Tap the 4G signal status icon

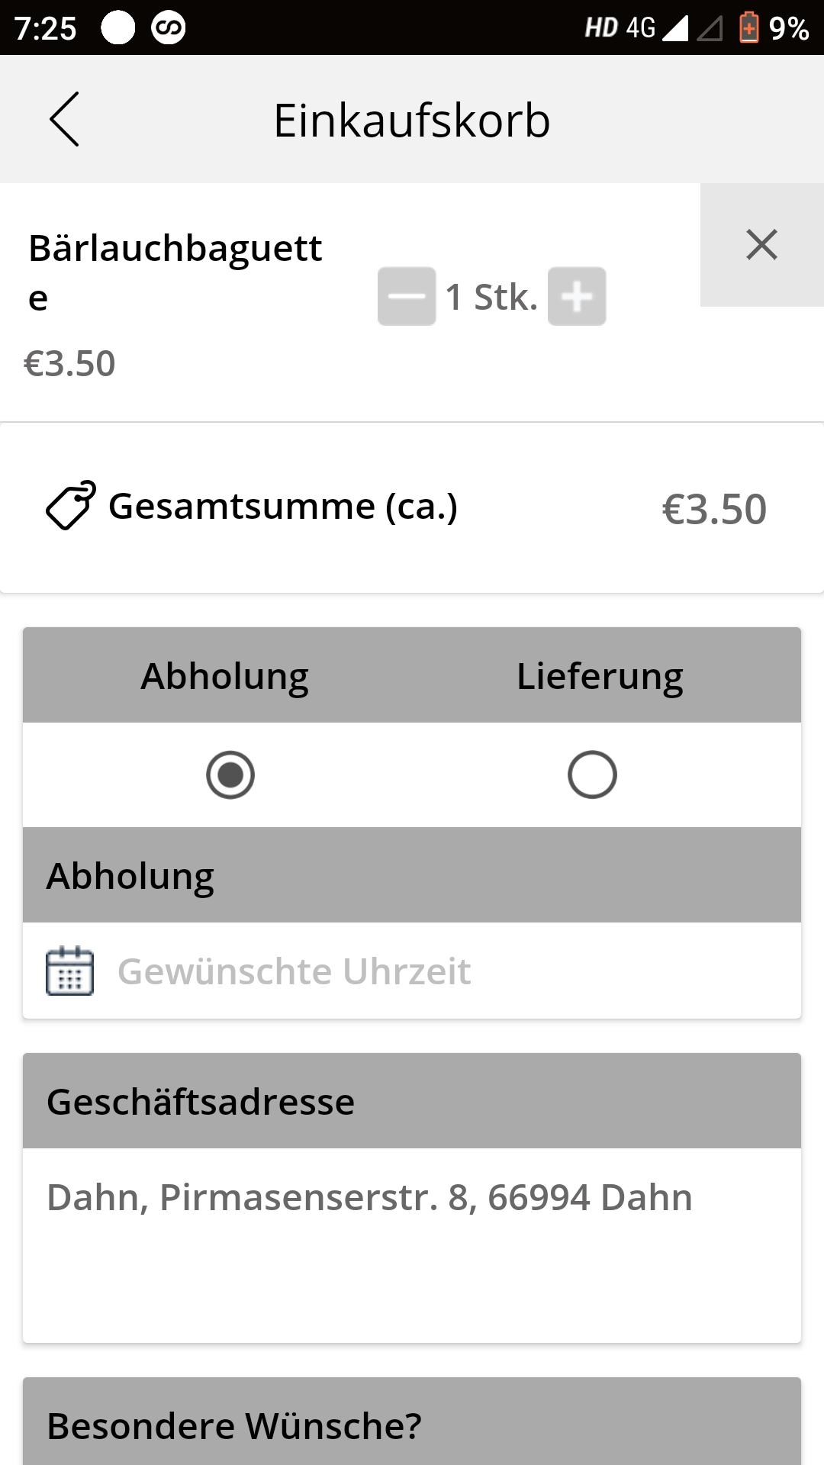pyautogui.click(x=641, y=28)
